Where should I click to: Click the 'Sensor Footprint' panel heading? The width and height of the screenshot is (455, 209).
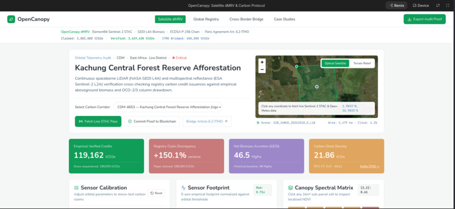209,188
